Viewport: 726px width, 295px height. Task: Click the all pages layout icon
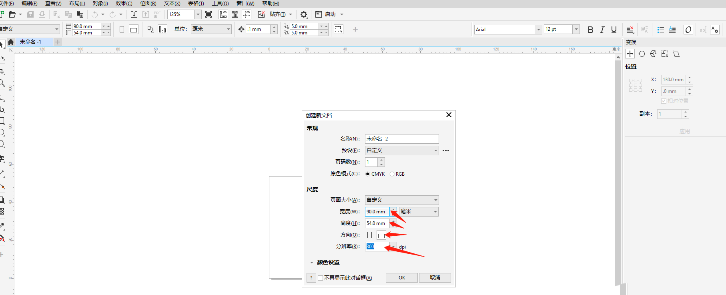151,29
